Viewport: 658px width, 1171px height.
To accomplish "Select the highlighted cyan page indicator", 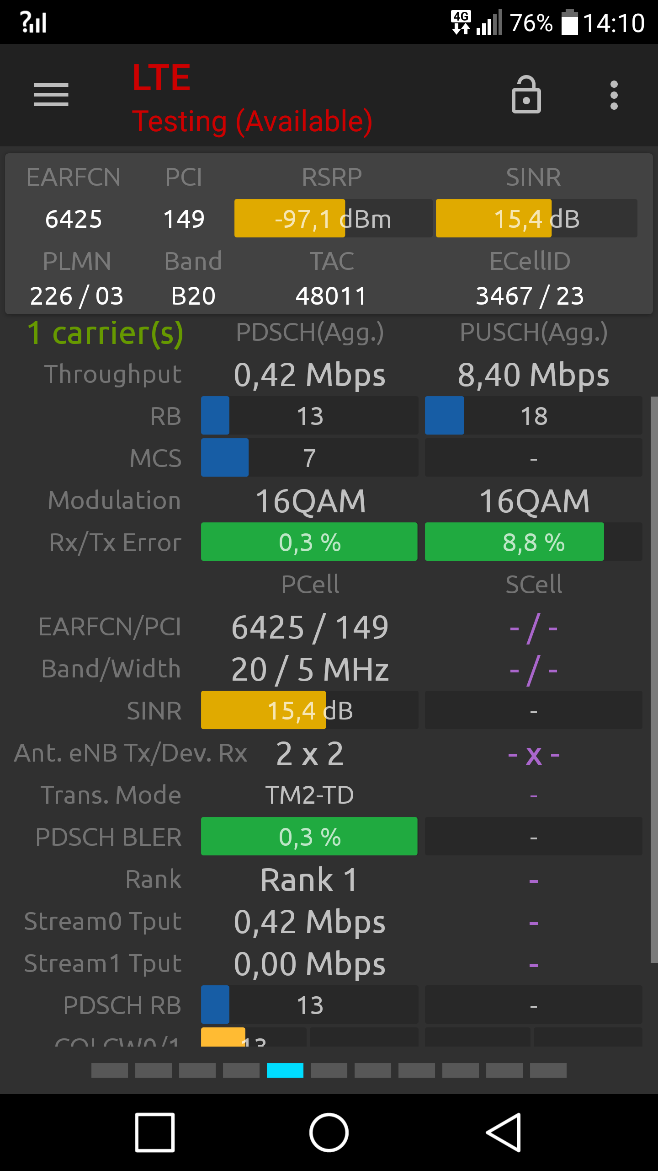I will [x=285, y=1070].
